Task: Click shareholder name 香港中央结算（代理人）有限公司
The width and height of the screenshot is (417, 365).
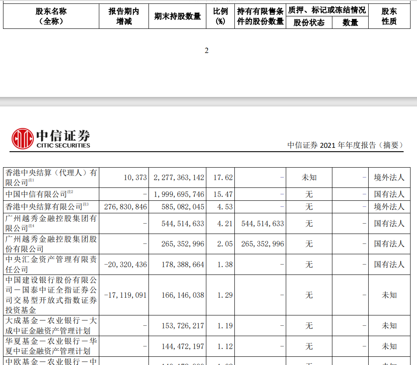Action: click(x=51, y=178)
